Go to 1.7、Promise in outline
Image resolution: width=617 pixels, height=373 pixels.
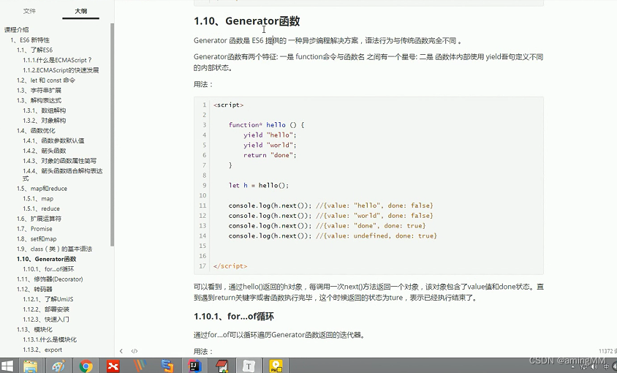34,229
